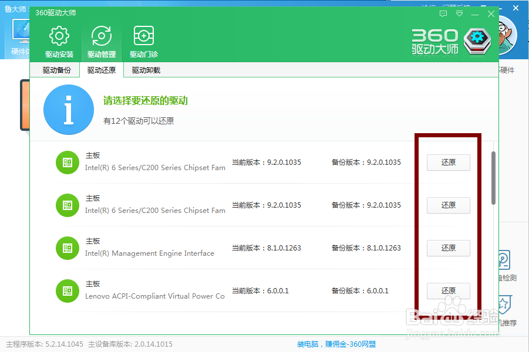Click the 360驱动大师 logo
529x352 pixels.
pyautogui.click(x=451, y=42)
